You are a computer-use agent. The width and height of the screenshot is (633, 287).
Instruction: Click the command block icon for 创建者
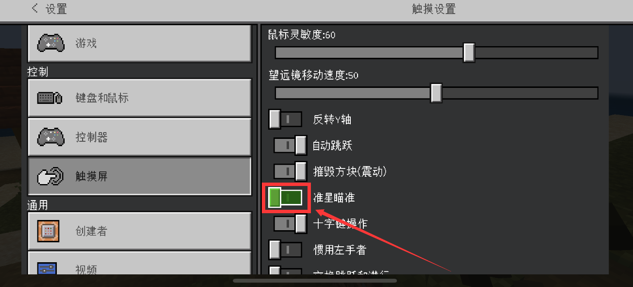tap(48, 231)
